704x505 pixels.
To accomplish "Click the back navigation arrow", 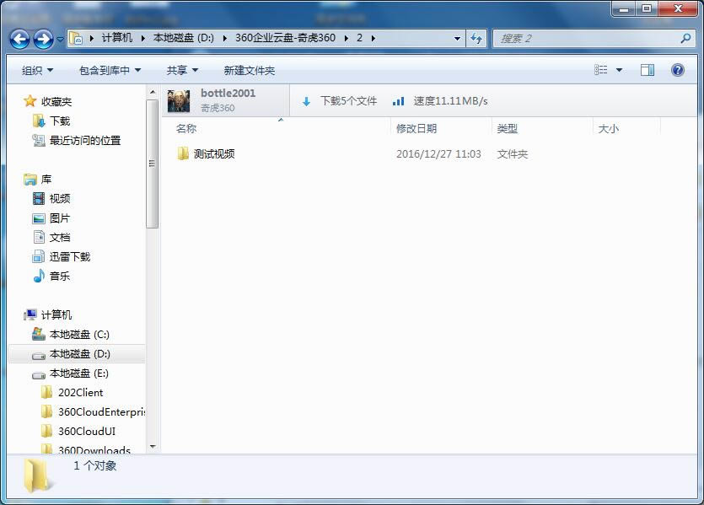I will click(x=19, y=39).
